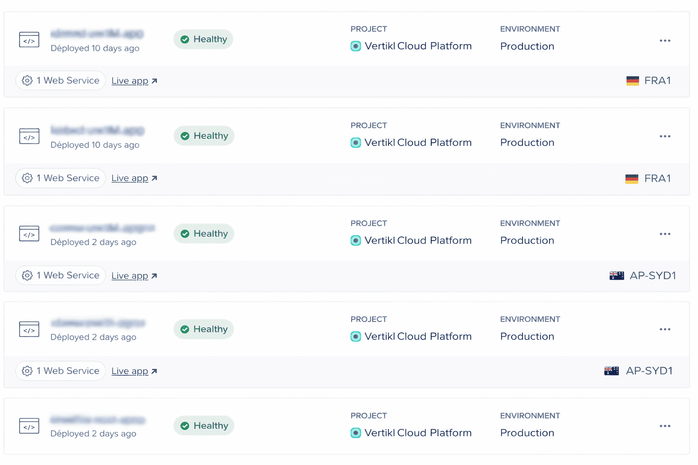
Task: Click the '1 Web Service' chip text on the topmost card
Action: 68,80
